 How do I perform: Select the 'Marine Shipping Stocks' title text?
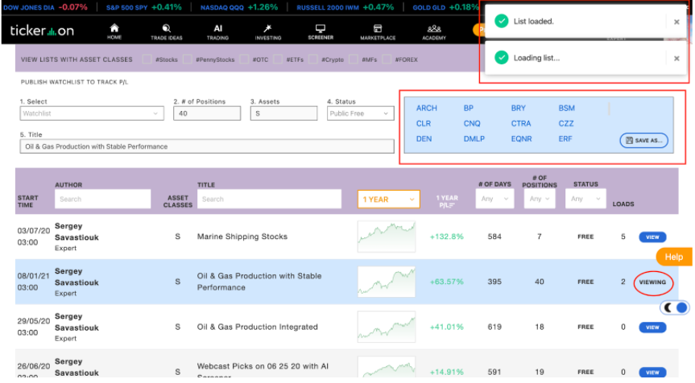click(242, 237)
